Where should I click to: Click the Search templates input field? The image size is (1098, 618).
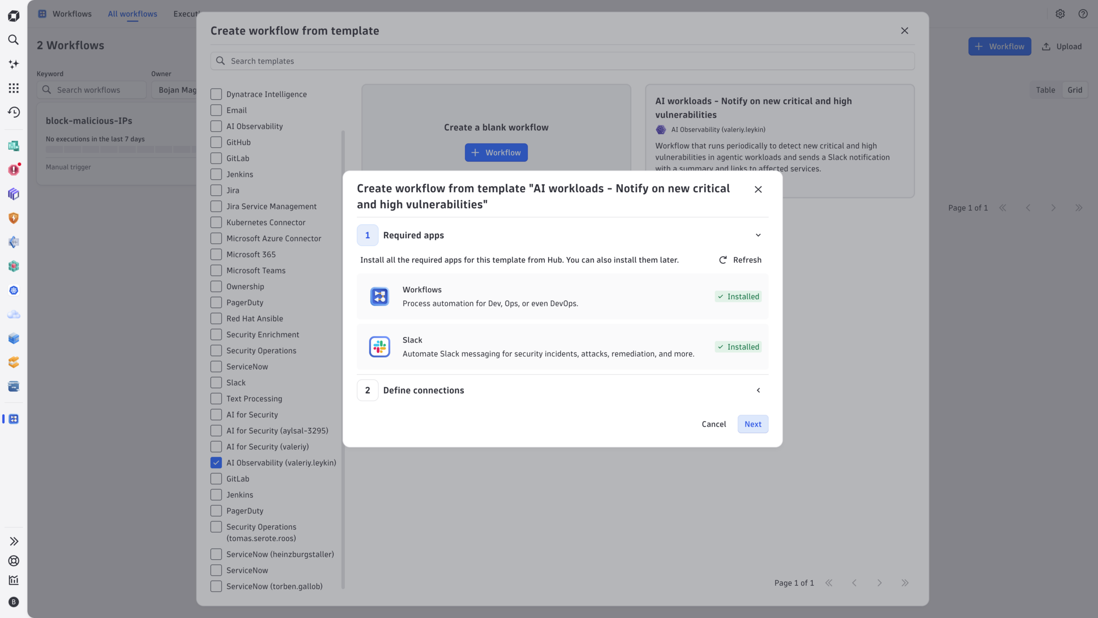tap(562, 61)
